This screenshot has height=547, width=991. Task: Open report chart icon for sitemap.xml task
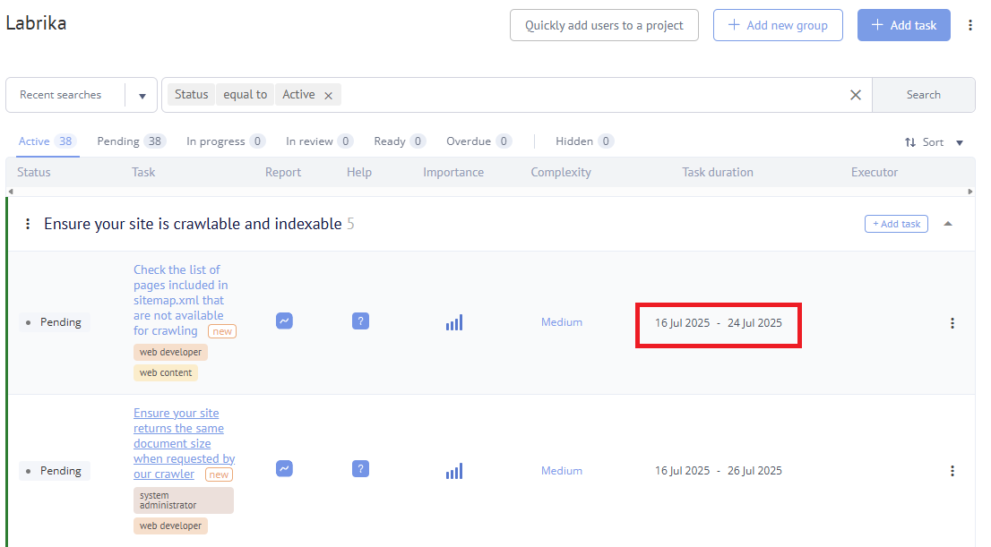pos(284,321)
